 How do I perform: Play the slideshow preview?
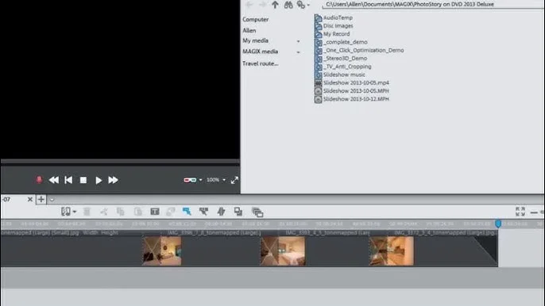[99, 180]
